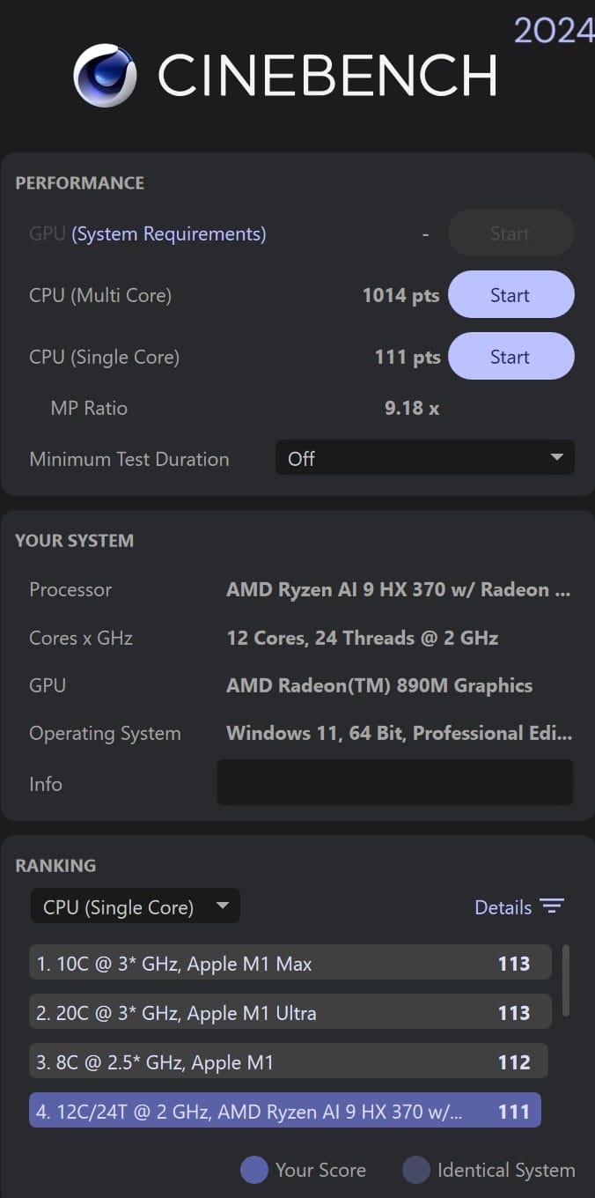Select the Apple M1 ranking entry
The height and width of the screenshot is (1198, 595).
coord(289,1061)
